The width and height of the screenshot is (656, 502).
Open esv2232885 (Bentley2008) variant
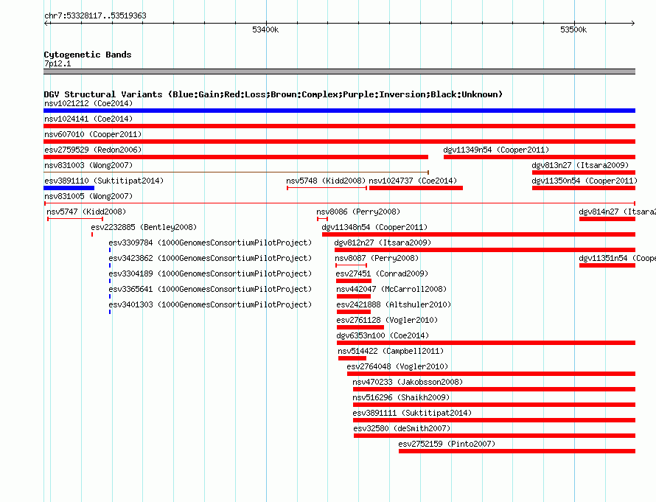coord(144,227)
